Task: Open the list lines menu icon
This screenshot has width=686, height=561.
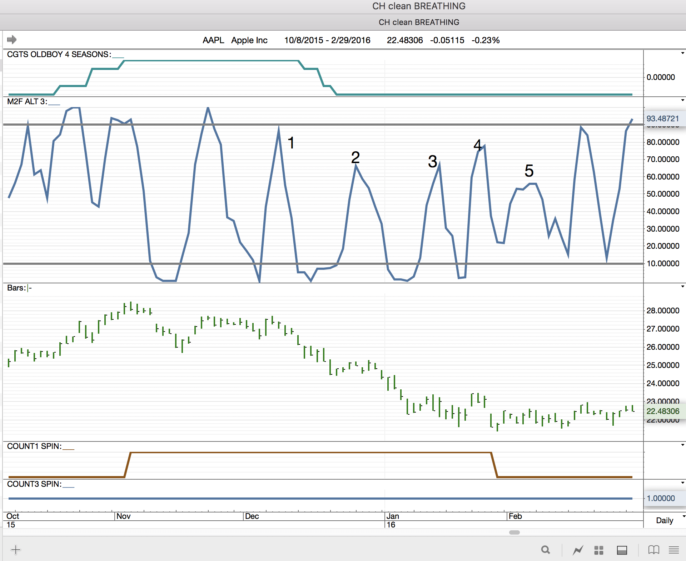Action: [x=674, y=550]
